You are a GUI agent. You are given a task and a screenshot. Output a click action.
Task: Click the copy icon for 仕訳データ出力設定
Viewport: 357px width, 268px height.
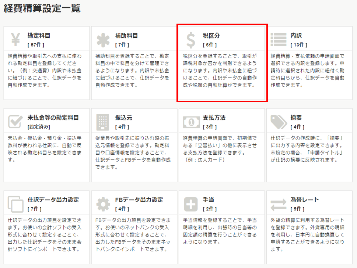(16, 203)
